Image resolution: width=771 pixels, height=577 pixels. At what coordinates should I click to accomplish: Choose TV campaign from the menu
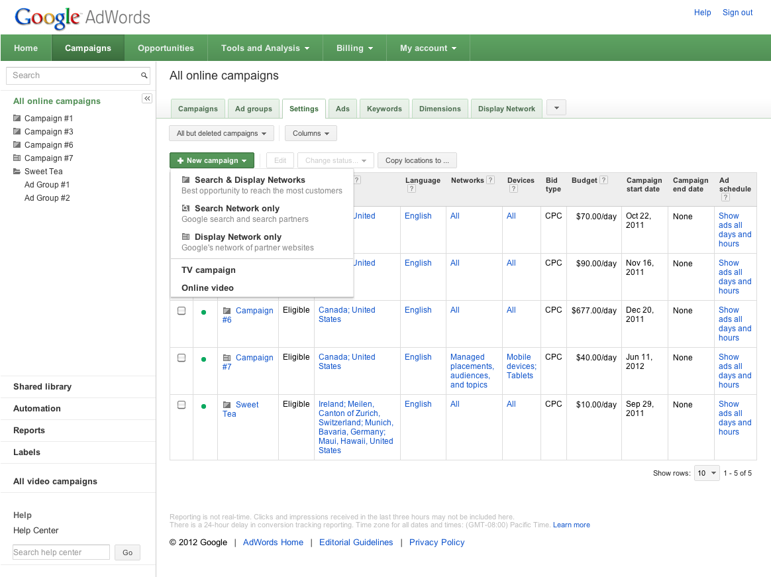pos(209,270)
